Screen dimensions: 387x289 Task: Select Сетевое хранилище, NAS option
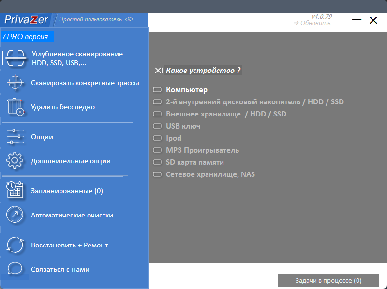coord(204,174)
